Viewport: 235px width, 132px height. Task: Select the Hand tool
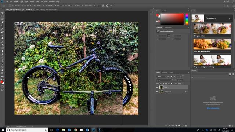3,70
